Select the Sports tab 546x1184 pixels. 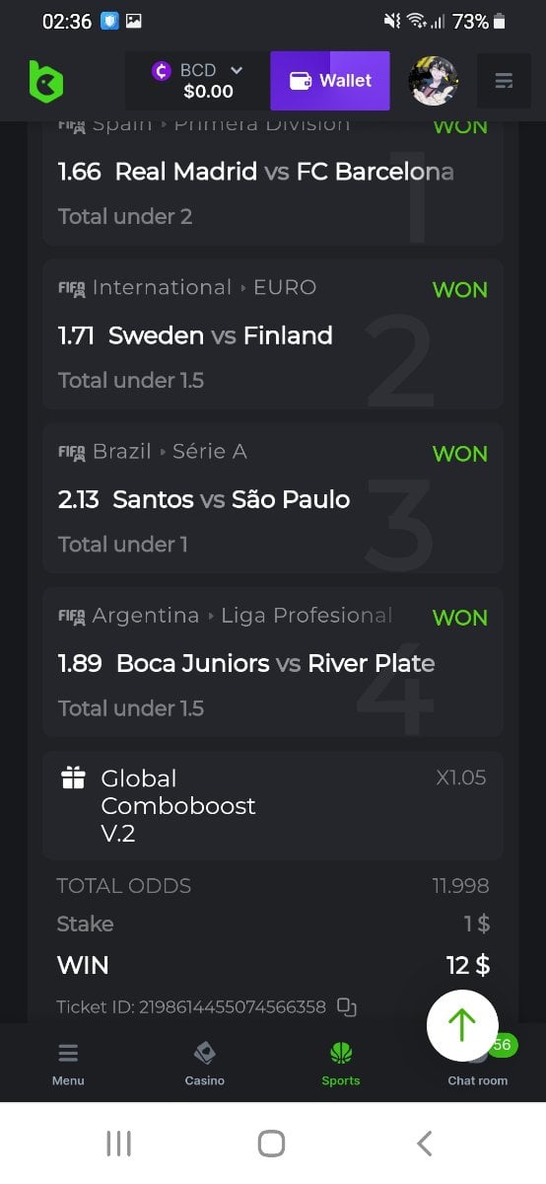341,1063
